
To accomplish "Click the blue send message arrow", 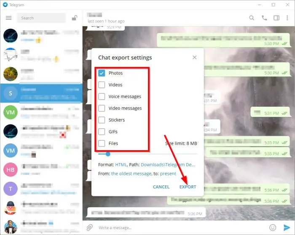I will [287, 227].
